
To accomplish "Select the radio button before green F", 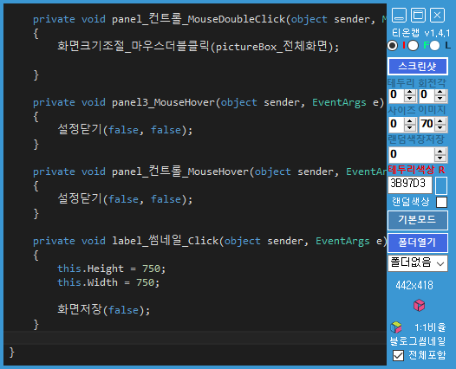I will pyautogui.click(x=413, y=46).
